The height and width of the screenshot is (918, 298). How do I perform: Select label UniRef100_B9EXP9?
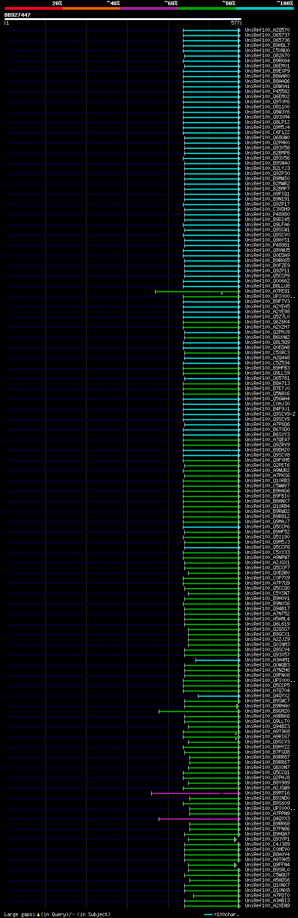pyautogui.click(x=267, y=71)
